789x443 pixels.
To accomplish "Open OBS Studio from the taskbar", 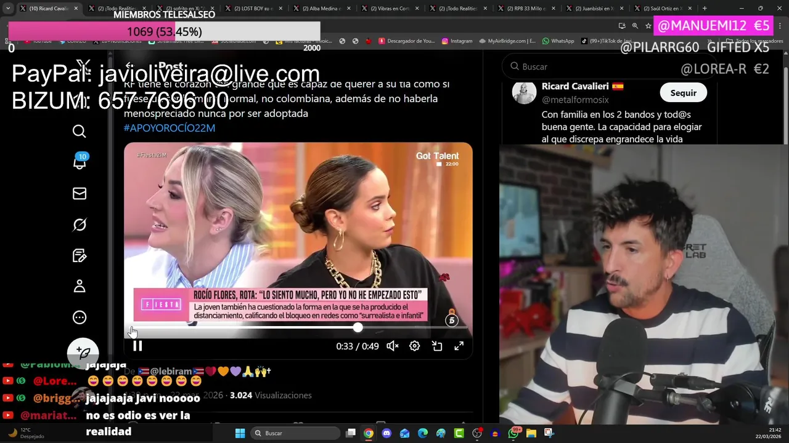I will click(x=477, y=433).
